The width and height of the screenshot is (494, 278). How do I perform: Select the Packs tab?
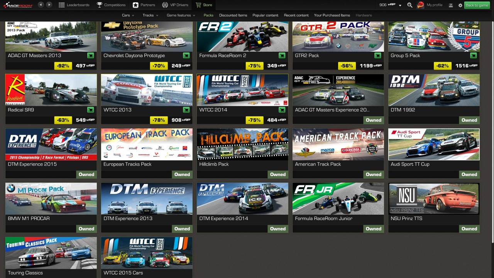[208, 15]
